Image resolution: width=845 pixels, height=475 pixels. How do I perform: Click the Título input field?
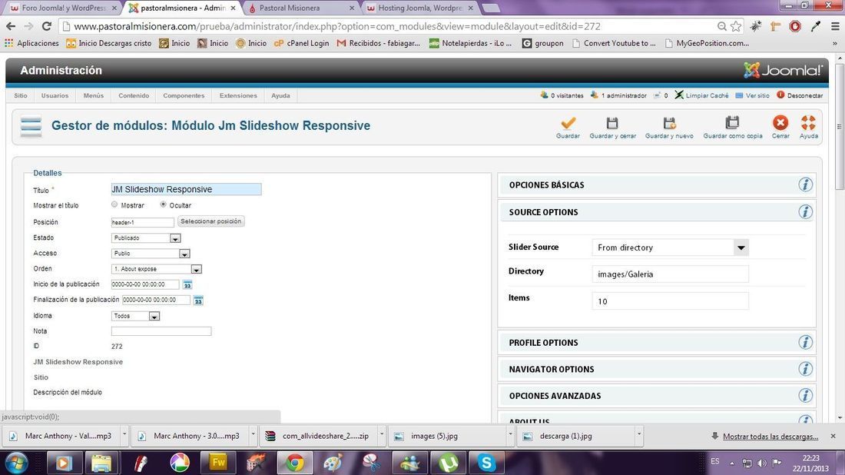[x=186, y=189]
